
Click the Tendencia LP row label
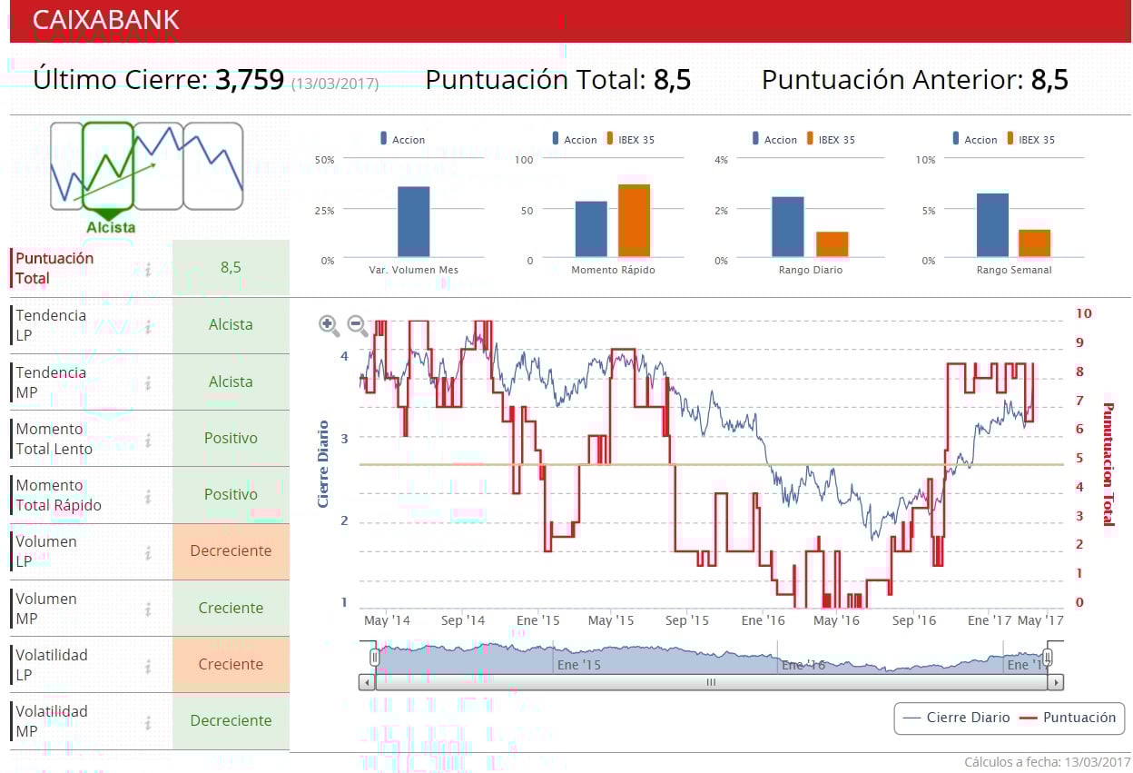click(51, 325)
